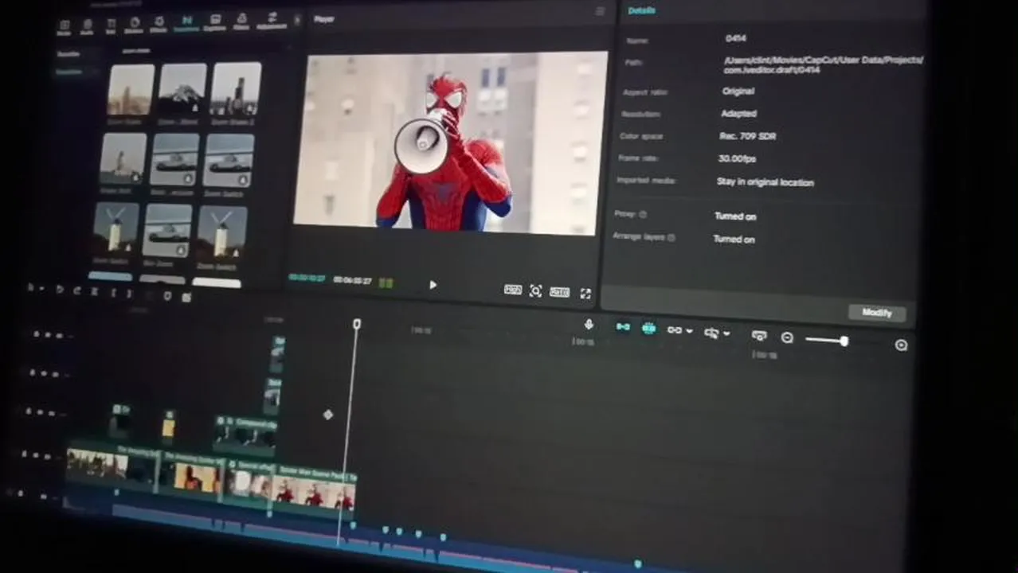Enter fullscreen preview
This screenshot has height=573, width=1018.
click(x=585, y=294)
